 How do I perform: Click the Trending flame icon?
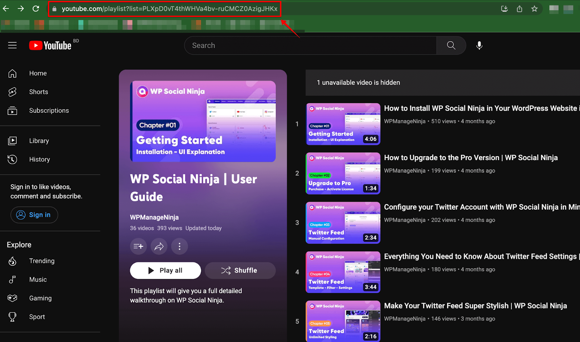tap(12, 261)
